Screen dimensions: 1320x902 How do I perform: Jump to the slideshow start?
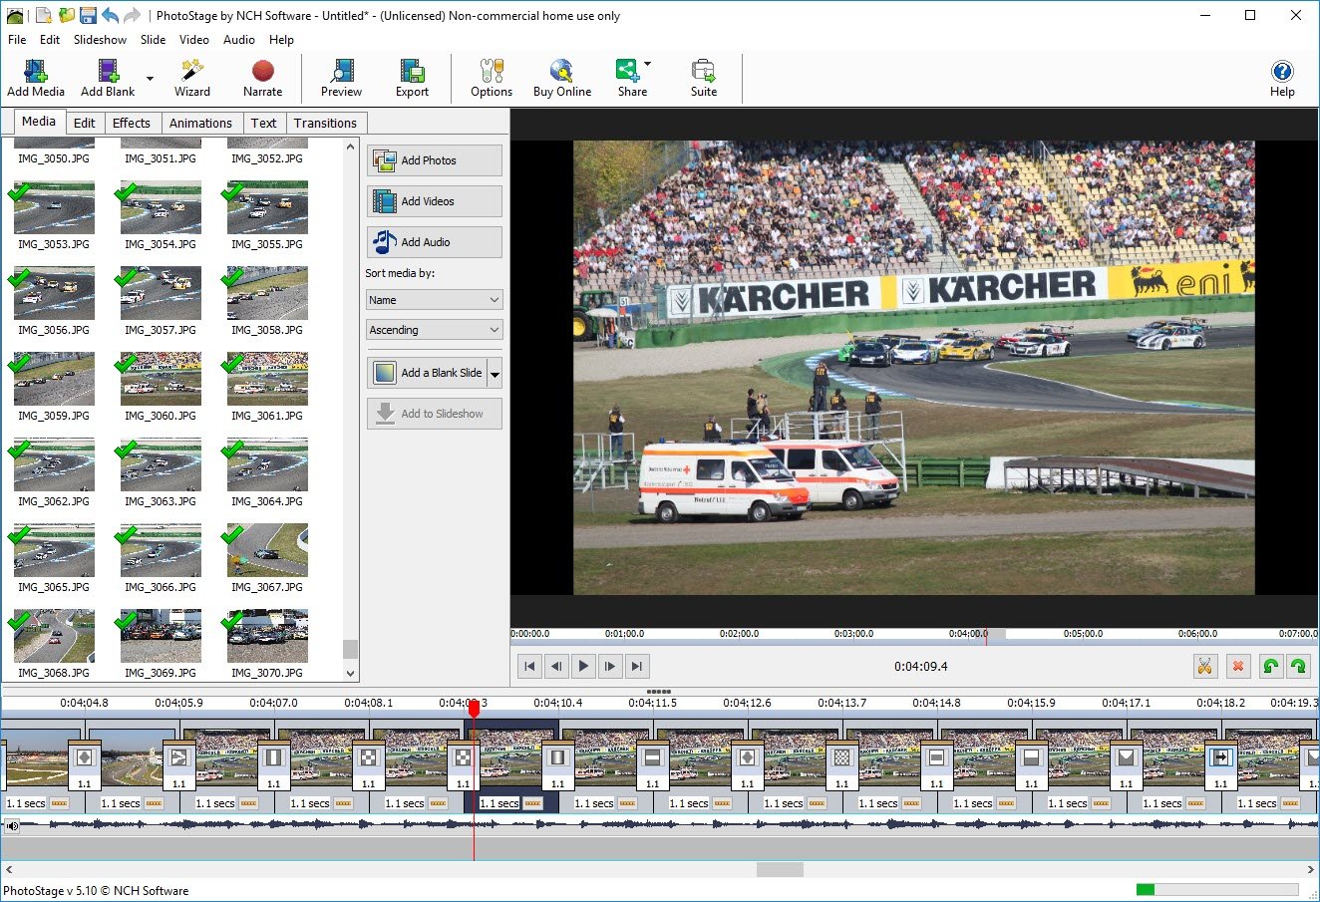pyautogui.click(x=530, y=666)
